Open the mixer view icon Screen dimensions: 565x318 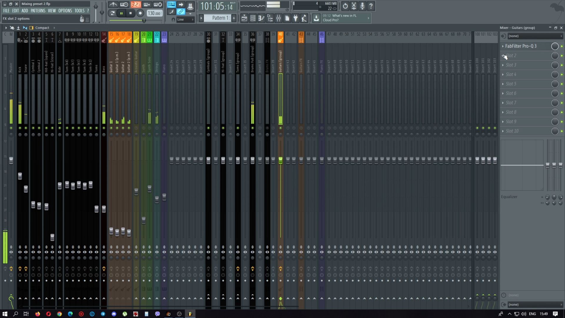pyautogui.click(x=278, y=18)
